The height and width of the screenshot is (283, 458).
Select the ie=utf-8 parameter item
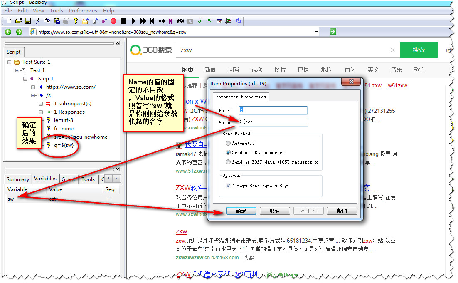coord(64,120)
